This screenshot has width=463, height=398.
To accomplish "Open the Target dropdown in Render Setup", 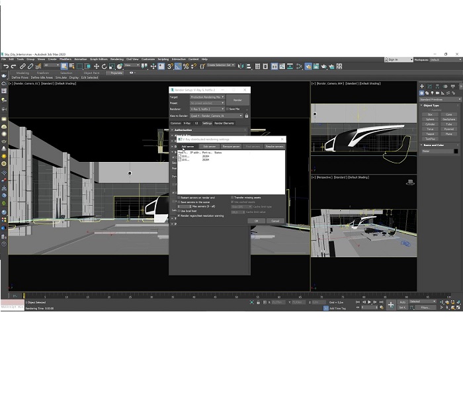I will [207, 97].
